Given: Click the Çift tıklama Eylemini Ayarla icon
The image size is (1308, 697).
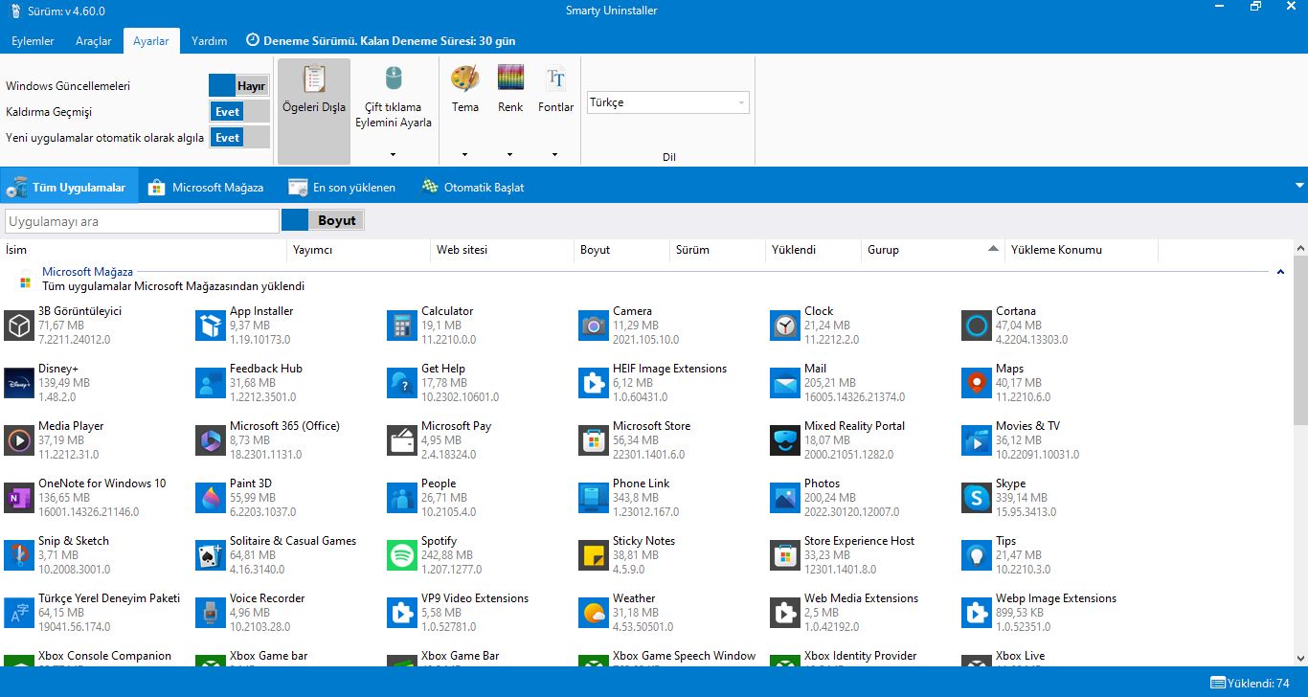Looking at the screenshot, I should click(x=394, y=78).
